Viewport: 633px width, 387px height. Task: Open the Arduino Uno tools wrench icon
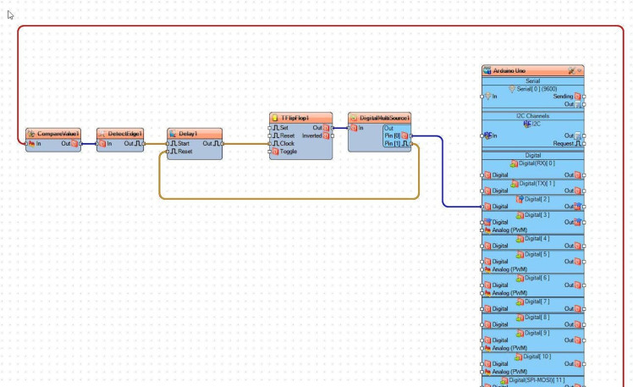(571, 70)
